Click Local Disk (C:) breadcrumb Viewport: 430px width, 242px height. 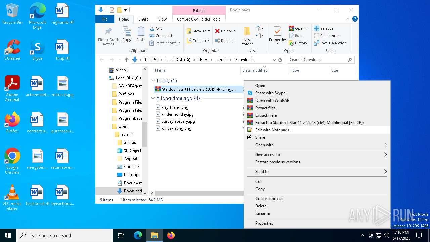tap(178, 60)
